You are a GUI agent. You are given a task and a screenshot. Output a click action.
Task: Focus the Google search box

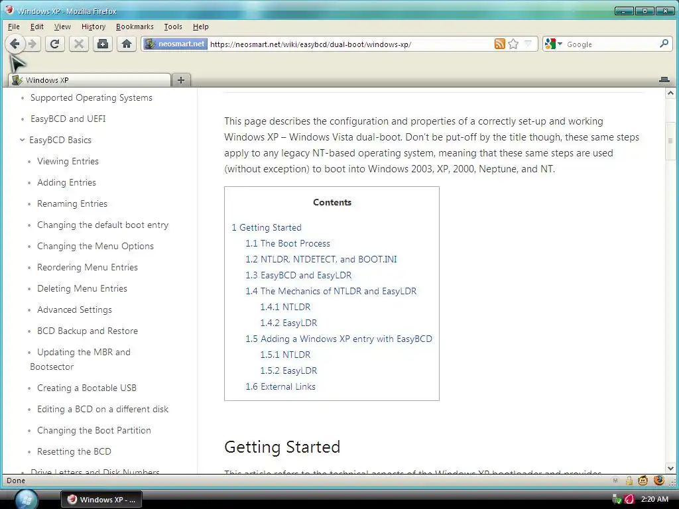(x=611, y=44)
